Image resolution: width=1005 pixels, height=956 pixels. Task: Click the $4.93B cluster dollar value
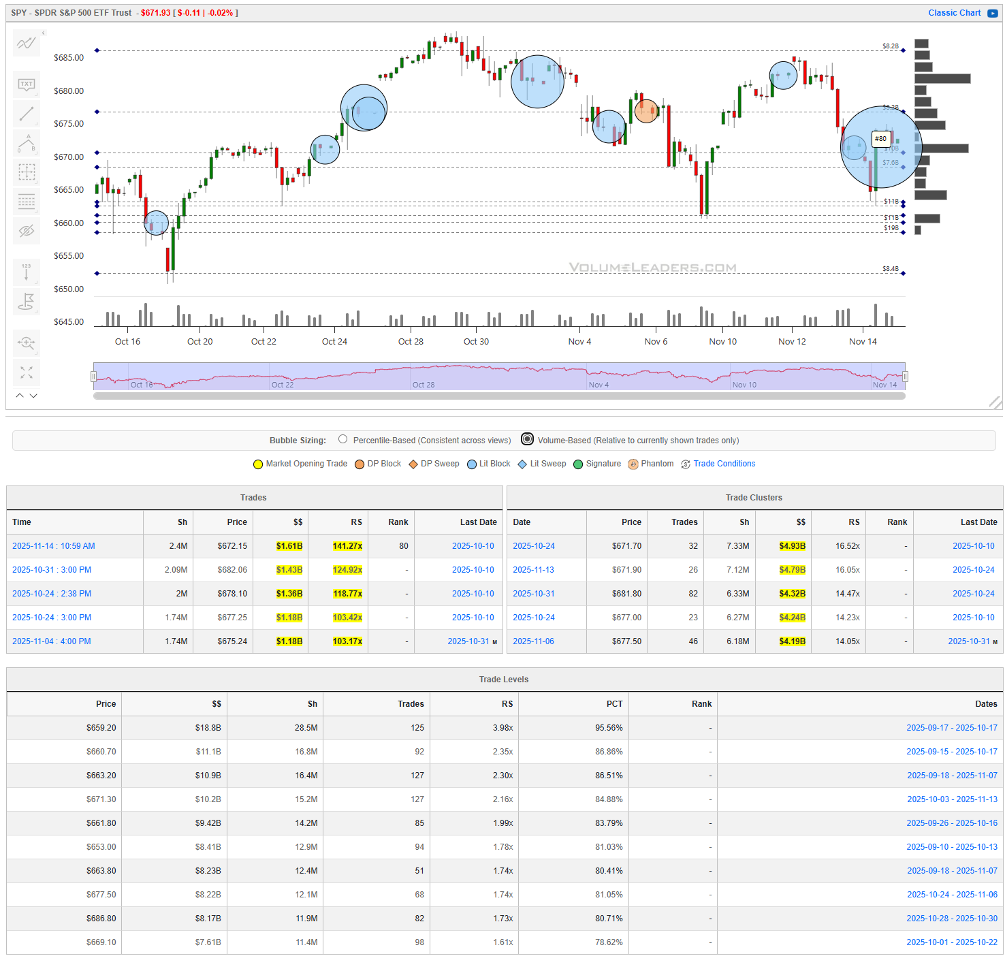tap(793, 546)
